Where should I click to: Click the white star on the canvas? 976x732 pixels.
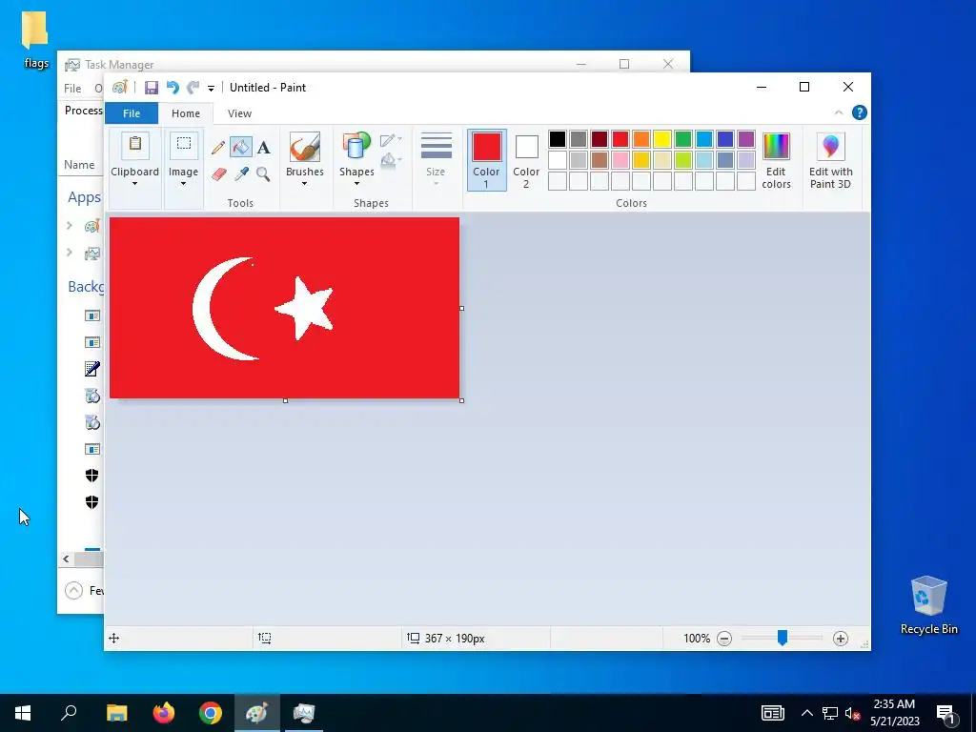click(x=306, y=310)
